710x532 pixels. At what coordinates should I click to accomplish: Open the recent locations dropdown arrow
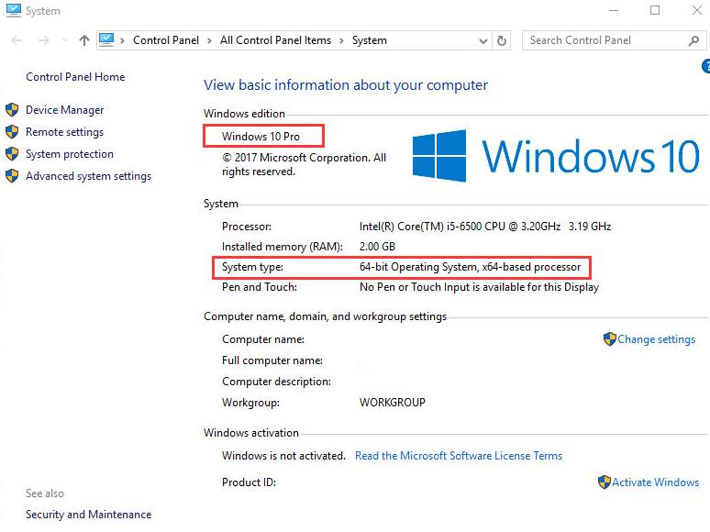click(x=65, y=40)
